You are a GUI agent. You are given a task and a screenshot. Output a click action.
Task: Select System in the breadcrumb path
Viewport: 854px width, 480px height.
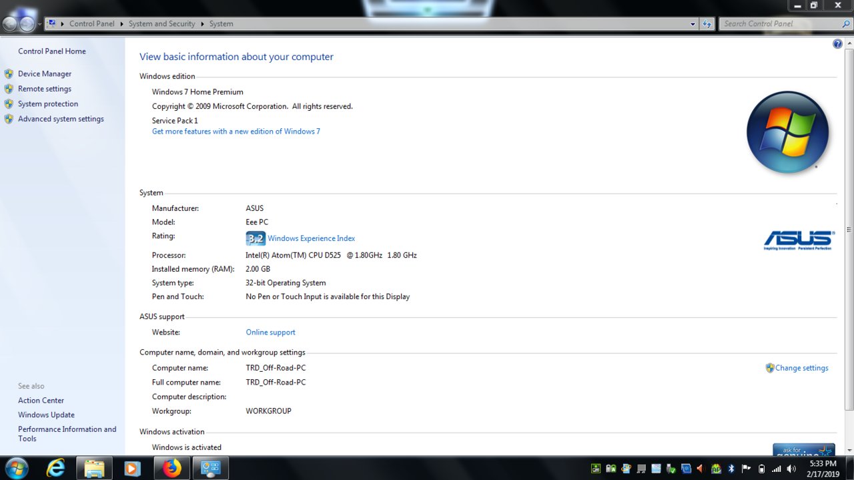[x=222, y=23]
